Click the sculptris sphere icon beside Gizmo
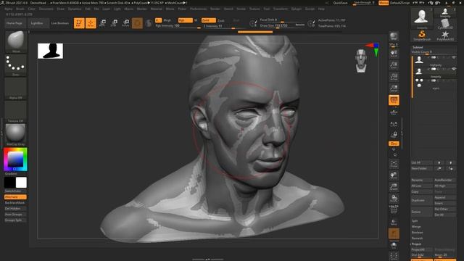The width and height of the screenshot is (464, 261). tap(149, 23)
